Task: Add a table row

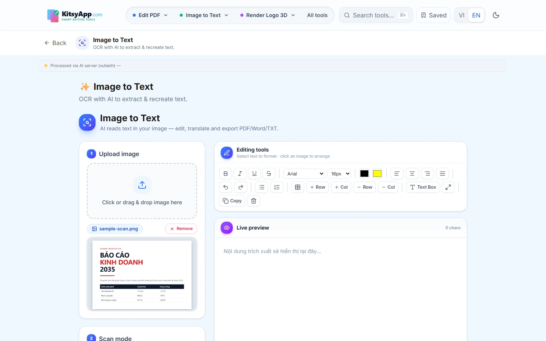Action: point(318,187)
